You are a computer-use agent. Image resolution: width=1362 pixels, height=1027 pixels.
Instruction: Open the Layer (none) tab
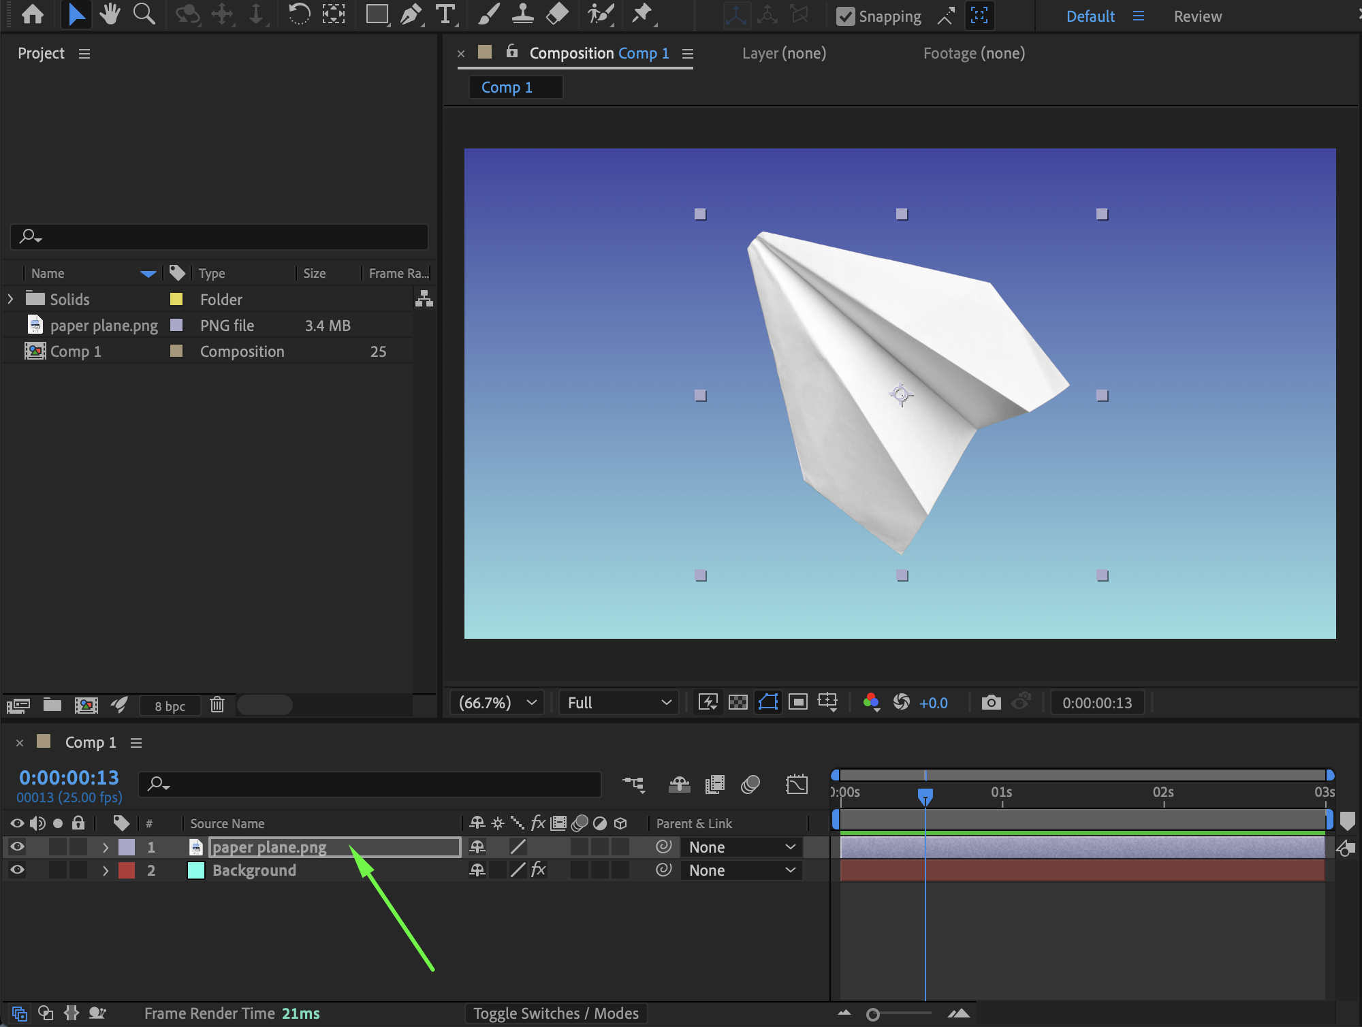click(784, 53)
